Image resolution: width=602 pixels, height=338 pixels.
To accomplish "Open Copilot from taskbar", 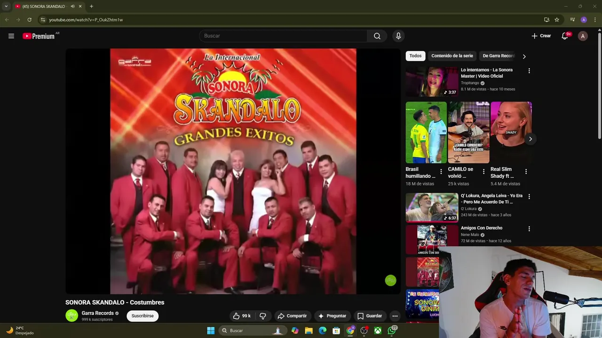I will coord(295,330).
